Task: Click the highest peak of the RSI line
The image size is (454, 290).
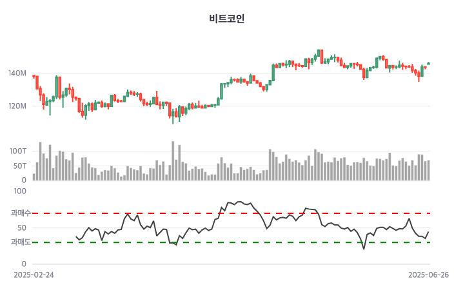Action: coord(238,202)
